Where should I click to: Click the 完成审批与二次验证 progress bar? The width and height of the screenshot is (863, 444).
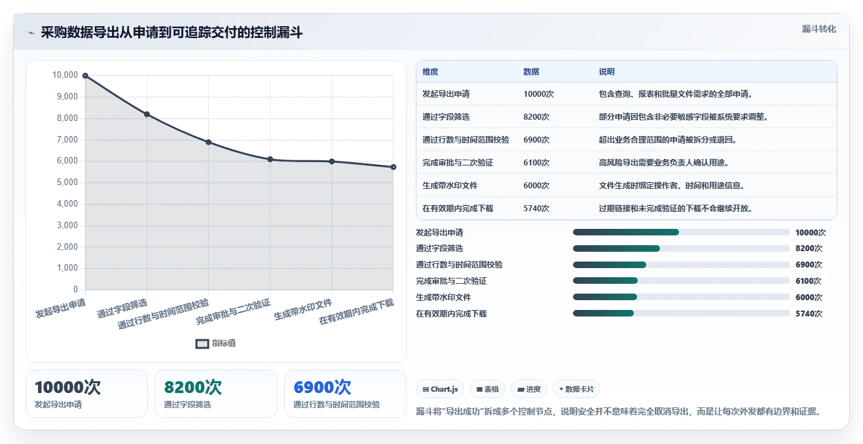click(x=681, y=281)
